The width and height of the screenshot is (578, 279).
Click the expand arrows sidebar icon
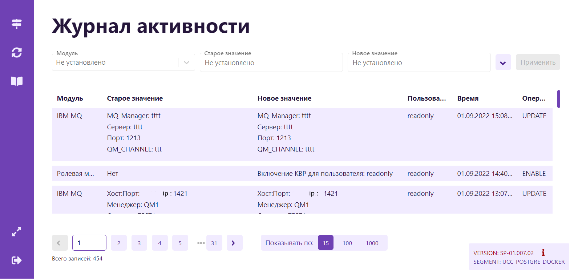pos(17,232)
